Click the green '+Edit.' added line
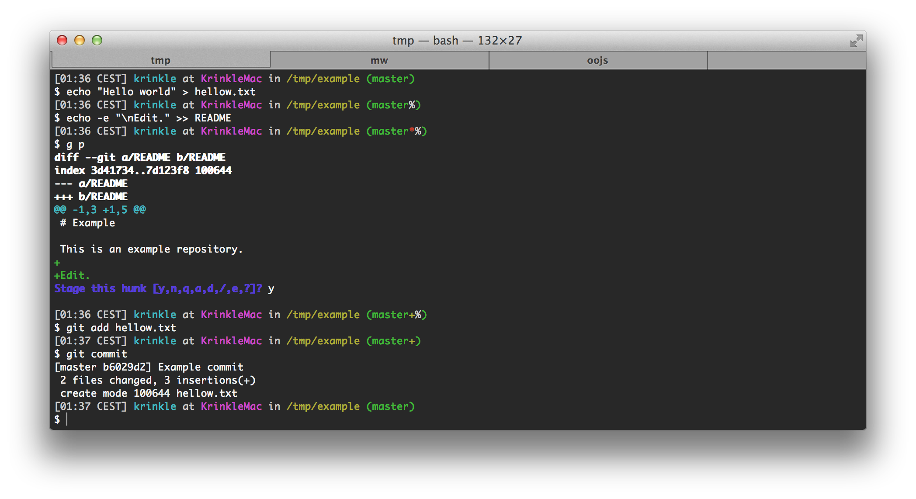This screenshot has height=499, width=916. [x=72, y=275]
